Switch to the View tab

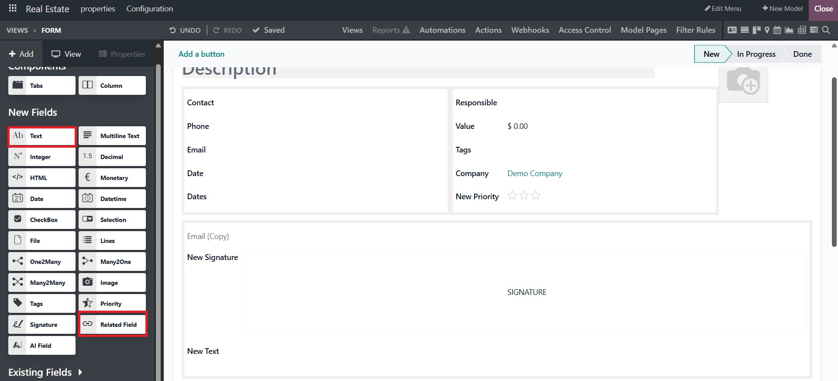click(x=66, y=54)
